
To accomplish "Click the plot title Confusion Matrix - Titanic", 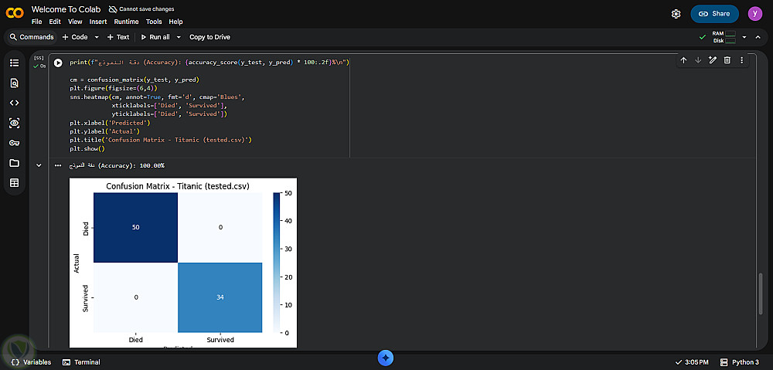I will pos(178,186).
